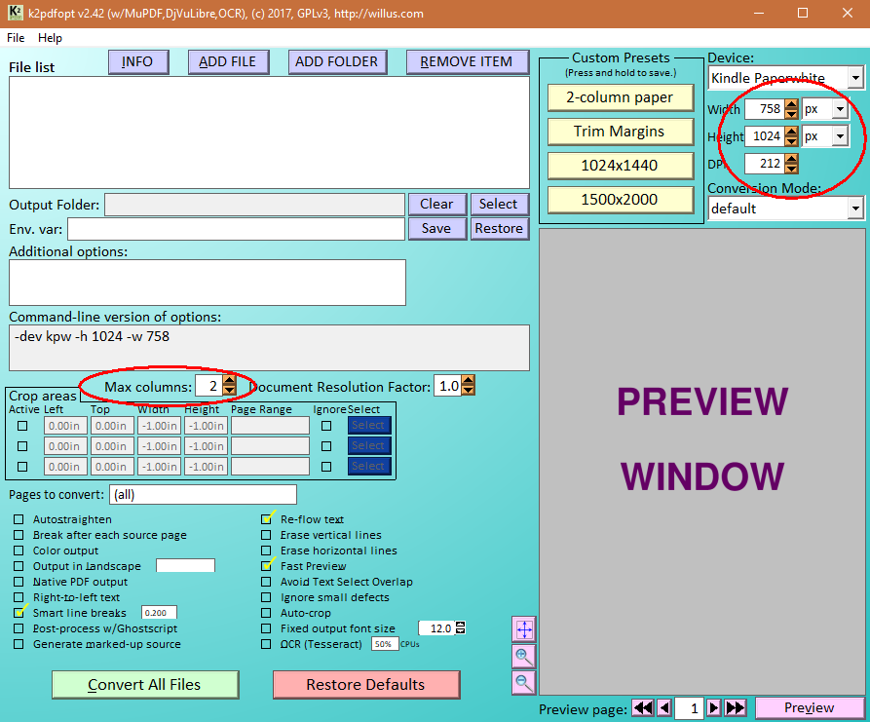Click the Height value spinner arrows
The height and width of the screenshot is (722, 870).
[x=792, y=136]
